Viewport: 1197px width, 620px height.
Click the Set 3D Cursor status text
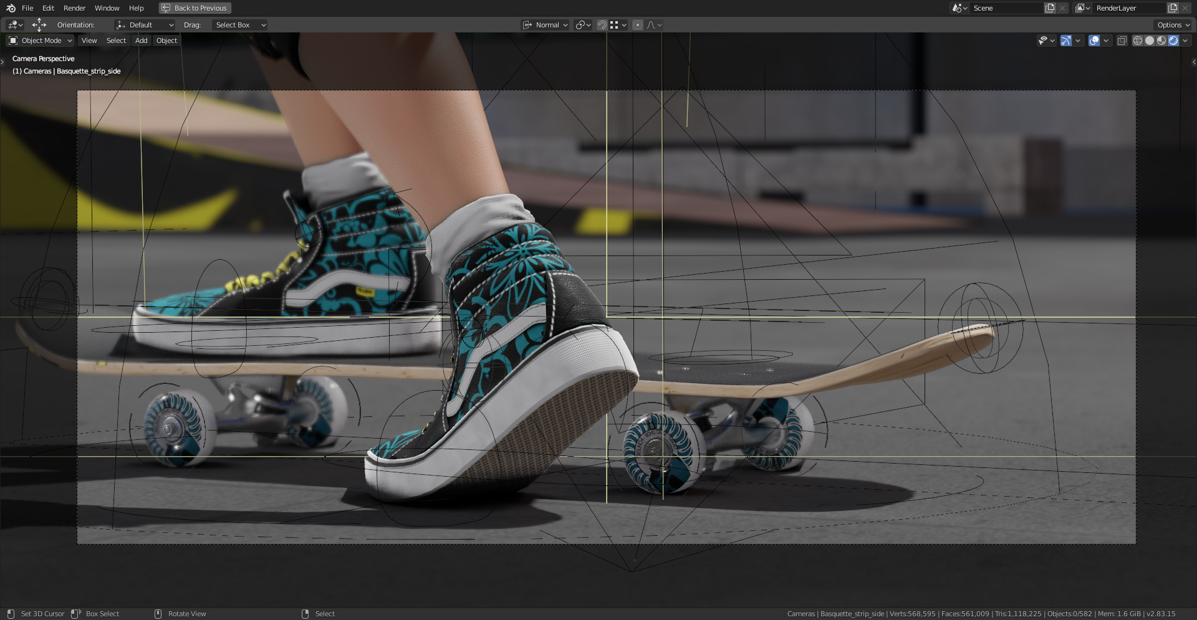42,614
